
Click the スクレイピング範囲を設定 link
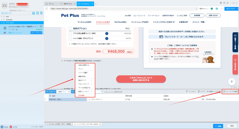pos(113,92)
